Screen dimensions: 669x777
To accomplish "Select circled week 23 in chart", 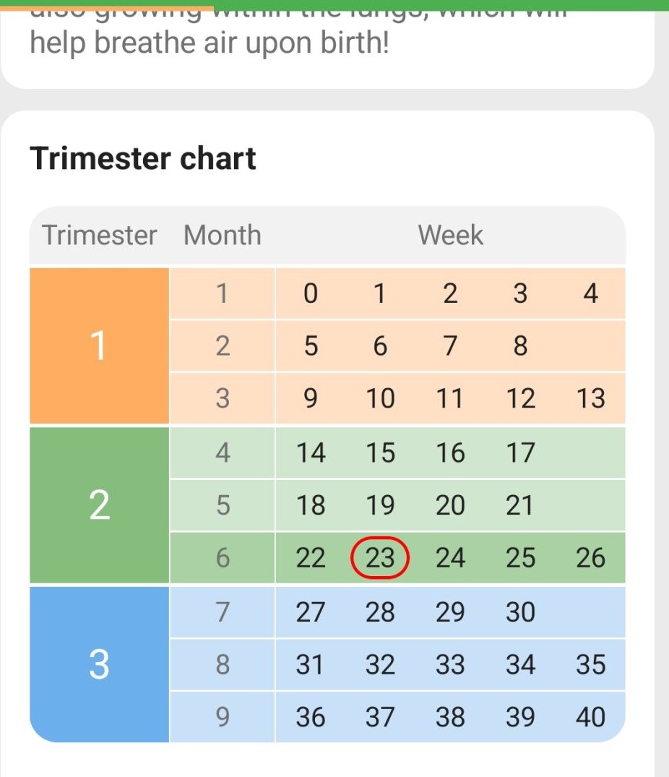I will [380, 557].
